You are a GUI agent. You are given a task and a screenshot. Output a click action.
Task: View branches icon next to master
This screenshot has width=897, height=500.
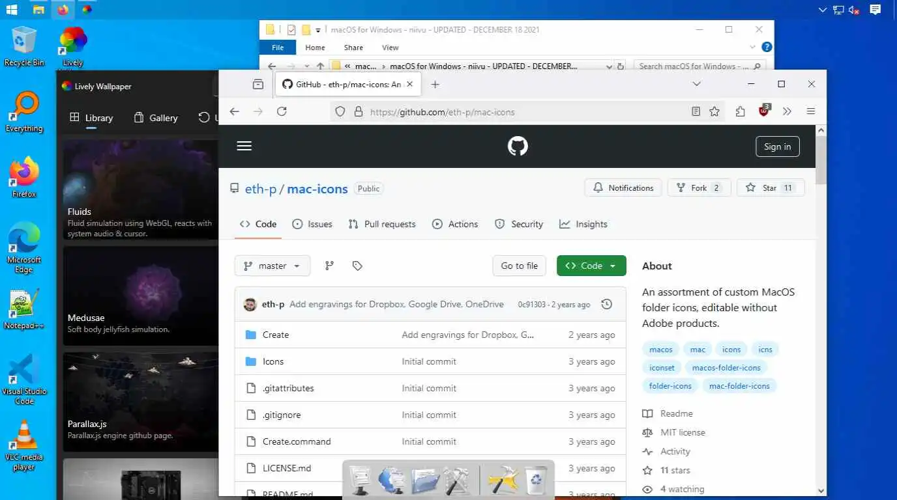[x=329, y=265]
